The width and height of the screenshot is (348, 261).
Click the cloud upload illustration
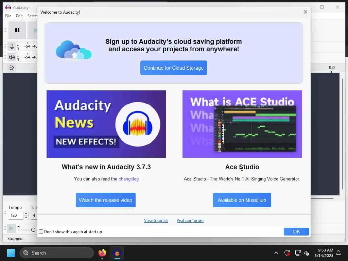[74, 50]
